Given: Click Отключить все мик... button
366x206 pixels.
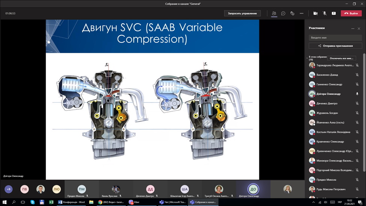Looking at the screenshot, I should click(x=342, y=58).
